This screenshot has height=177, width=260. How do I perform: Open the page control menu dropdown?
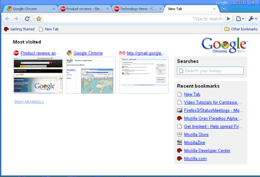click(x=240, y=19)
